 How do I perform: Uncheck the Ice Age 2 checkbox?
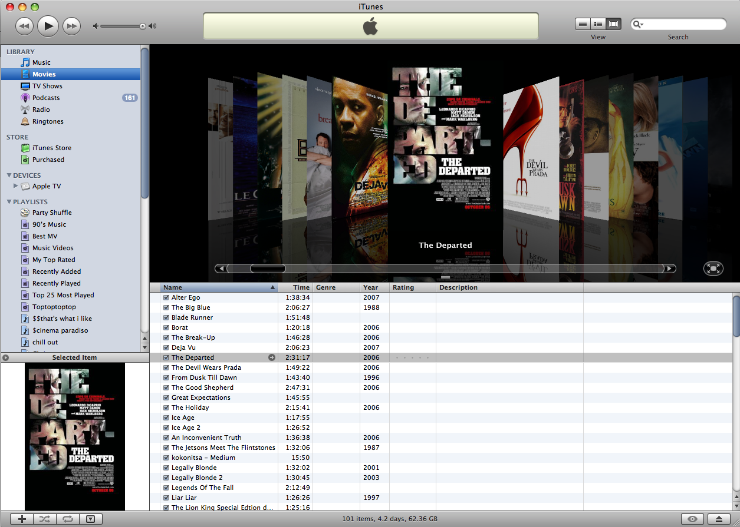tap(166, 428)
